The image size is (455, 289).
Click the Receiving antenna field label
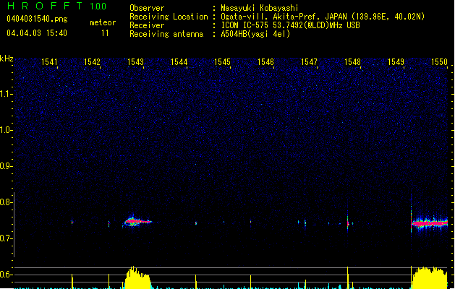[x=166, y=34]
